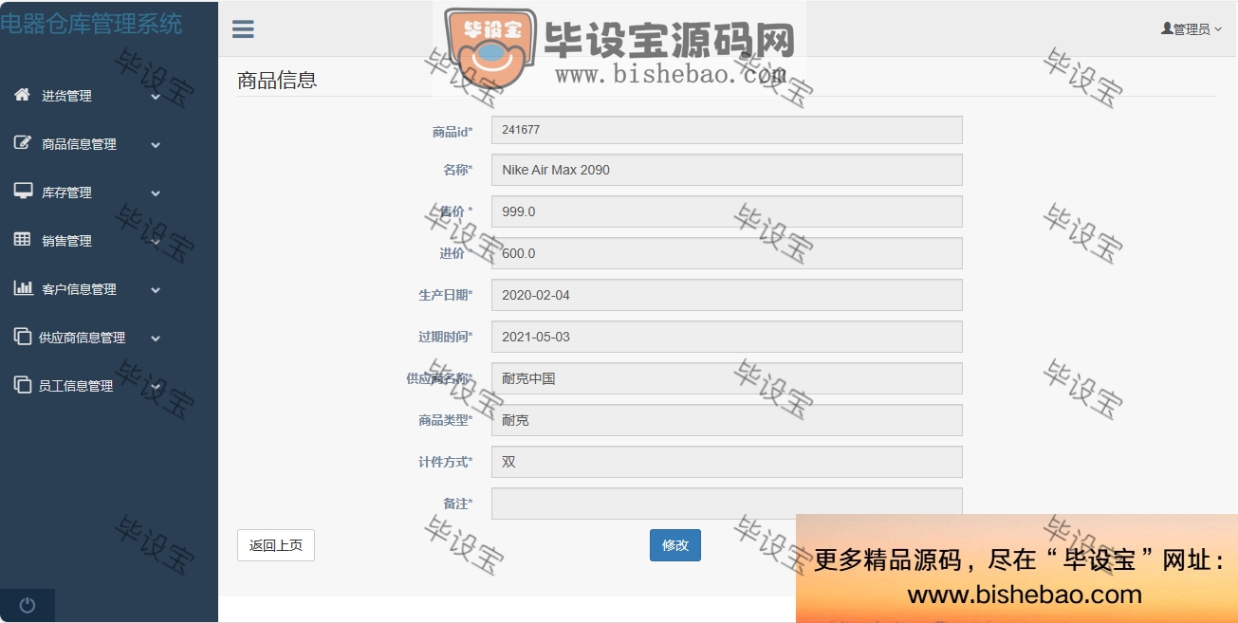Click the 名称 field with Nike Air Max 2090
This screenshot has height=623, width=1238.
pos(727,170)
